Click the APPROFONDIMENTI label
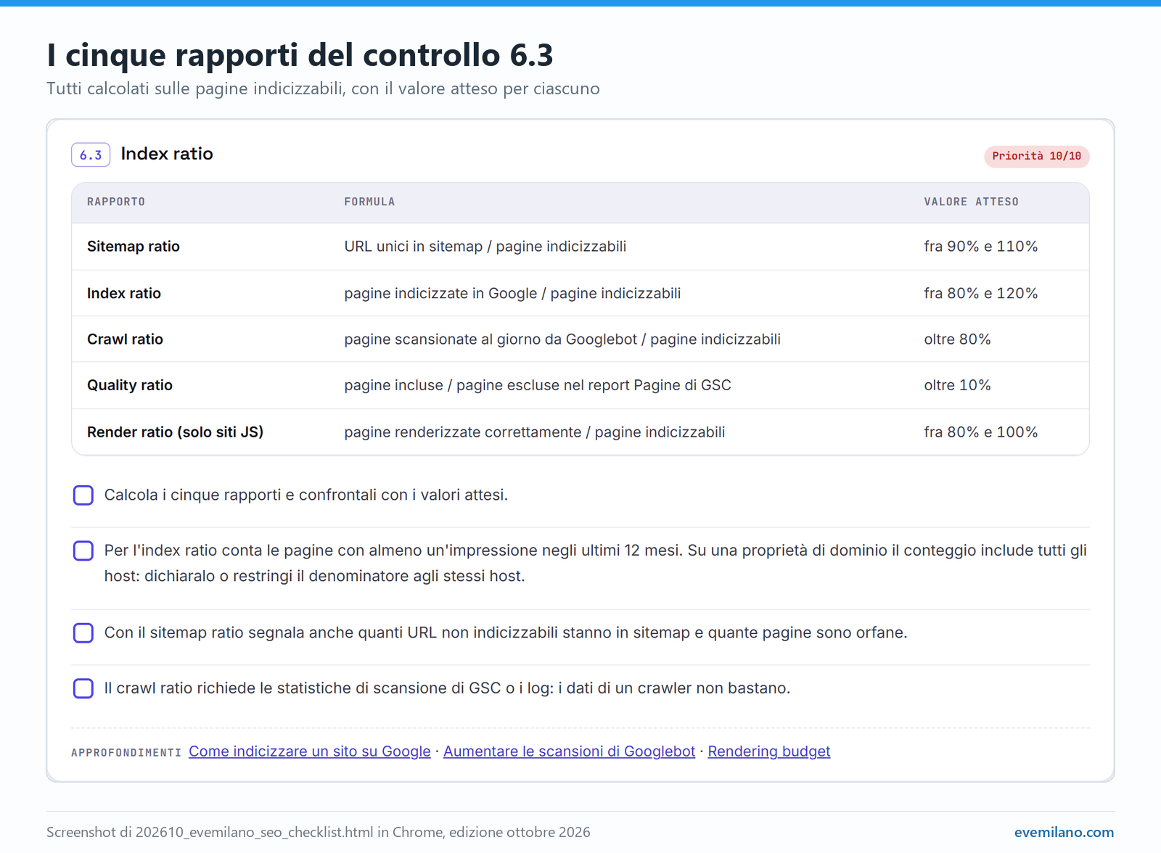This screenshot has height=853, width=1161. coord(126,753)
